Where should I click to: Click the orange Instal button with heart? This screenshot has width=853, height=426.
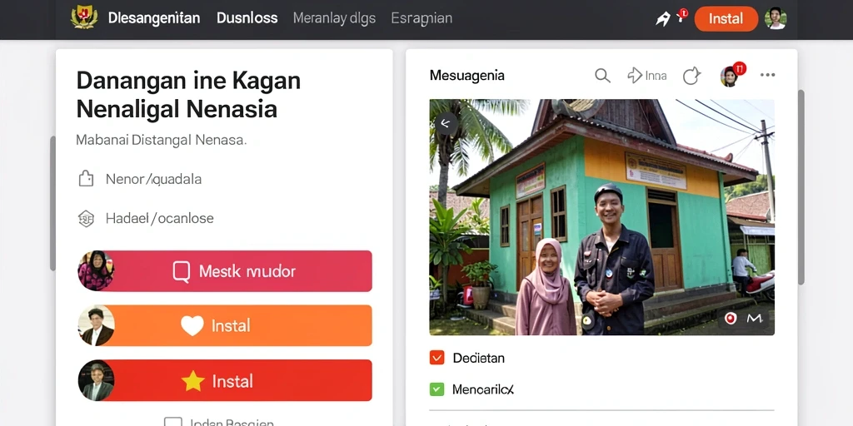225,325
